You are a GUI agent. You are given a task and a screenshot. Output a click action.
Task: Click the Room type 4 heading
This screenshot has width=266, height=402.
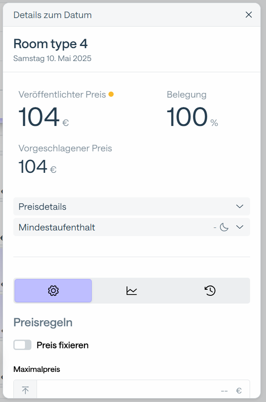pos(50,44)
